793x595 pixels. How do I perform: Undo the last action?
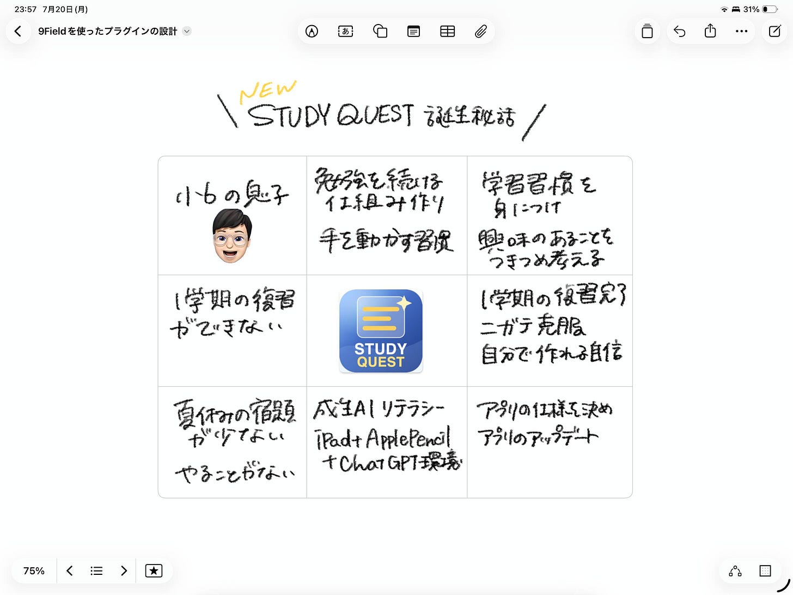click(x=679, y=31)
